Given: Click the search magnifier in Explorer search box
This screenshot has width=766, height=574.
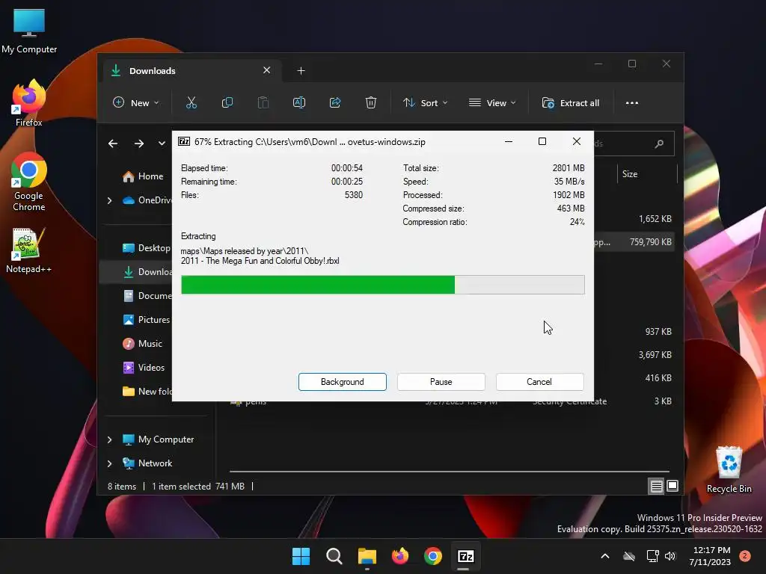Looking at the screenshot, I should (659, 143).
